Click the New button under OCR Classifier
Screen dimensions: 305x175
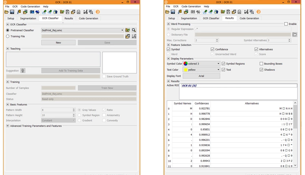point(58,43)
